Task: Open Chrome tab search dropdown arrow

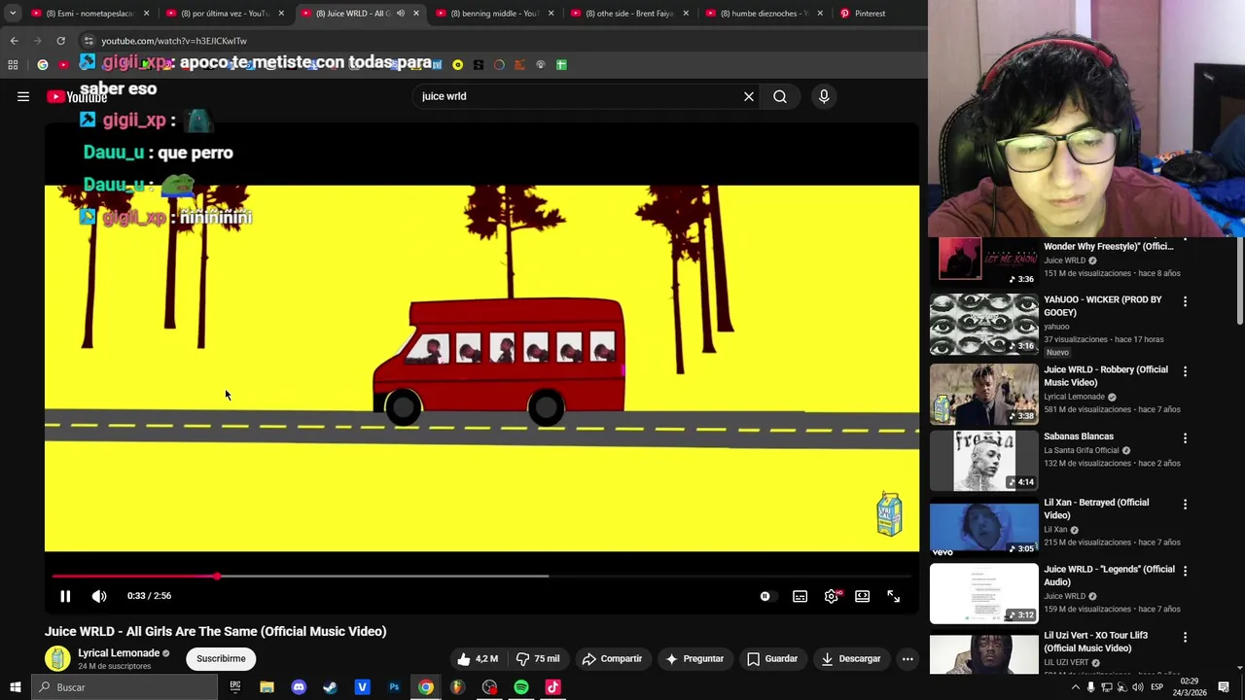Action: click(x=13, y=14)
